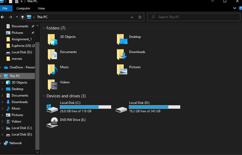Click This PC breadcrumb in address bar
The image size is (242, 155).
click(x=42, y=17)
